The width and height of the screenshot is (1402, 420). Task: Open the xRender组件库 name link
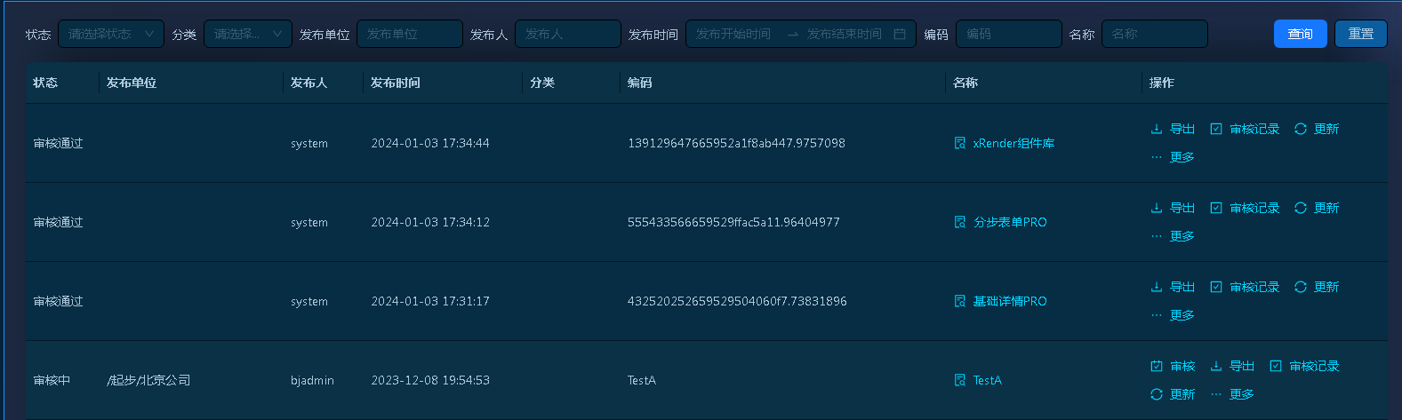tap(1013, 143)
